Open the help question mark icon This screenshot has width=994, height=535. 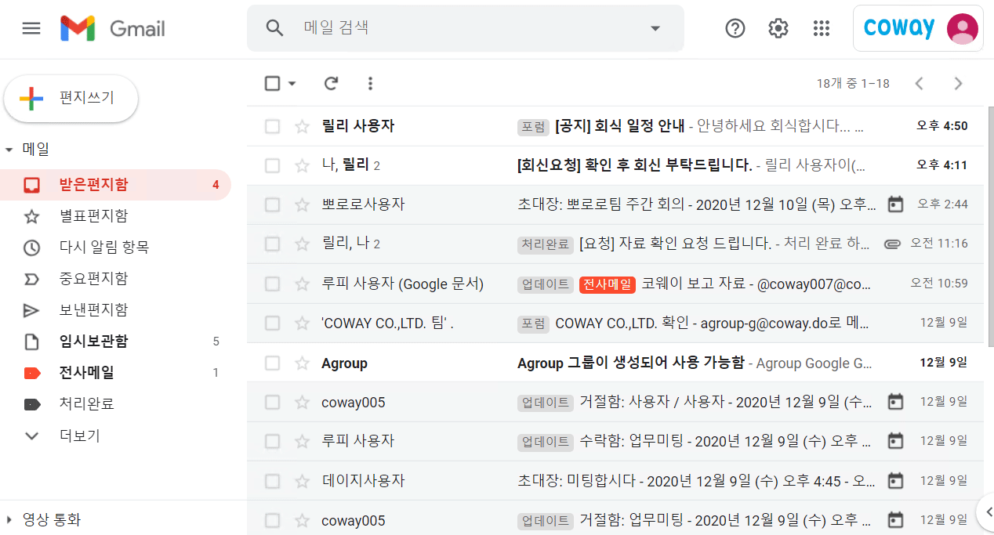(735, 28)
